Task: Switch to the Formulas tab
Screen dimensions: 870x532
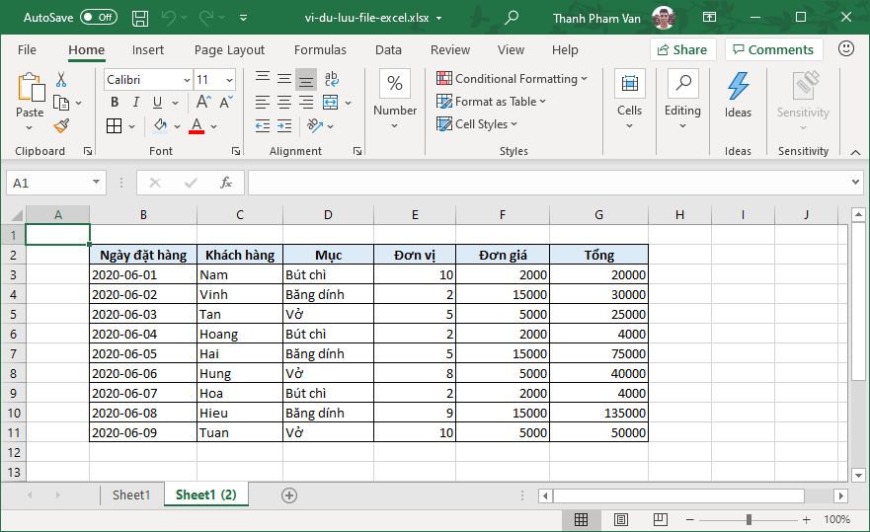Action: [x=320, y=50]
